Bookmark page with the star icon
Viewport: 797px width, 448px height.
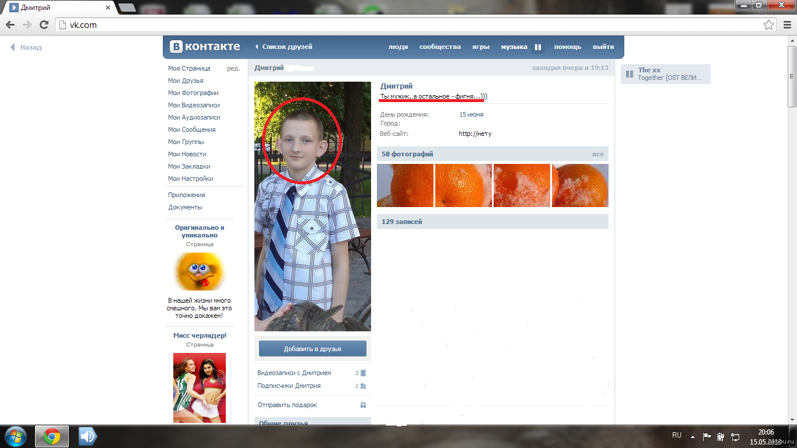tap(769, 25)
